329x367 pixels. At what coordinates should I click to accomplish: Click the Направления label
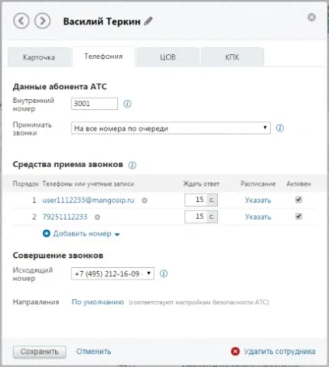point(36,302)
